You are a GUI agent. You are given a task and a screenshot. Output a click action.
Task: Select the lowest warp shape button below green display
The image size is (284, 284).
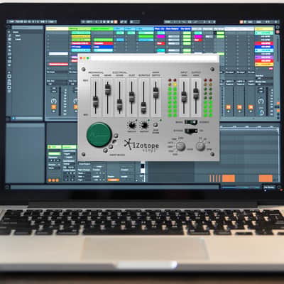click(x=105, y=151)
